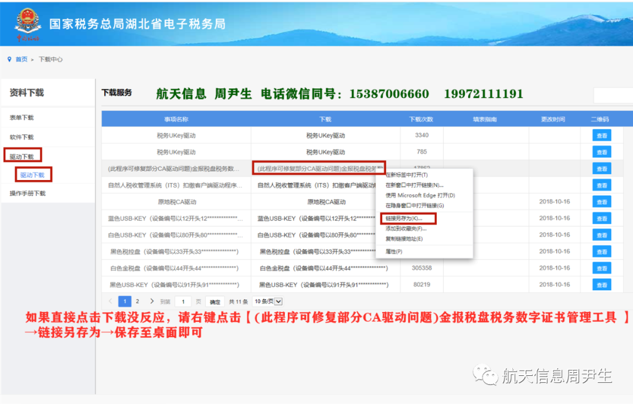Click 查看 button in the 白色金税盘 row
Image resolution: width=633 pixels, height=404 pixels.
tap(601, 268)
